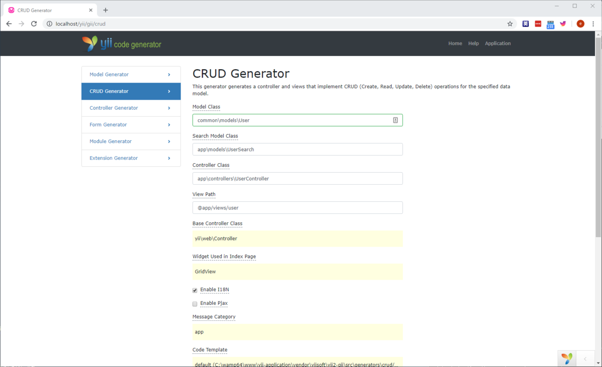Click the Model Class label hint

[206, 107]
